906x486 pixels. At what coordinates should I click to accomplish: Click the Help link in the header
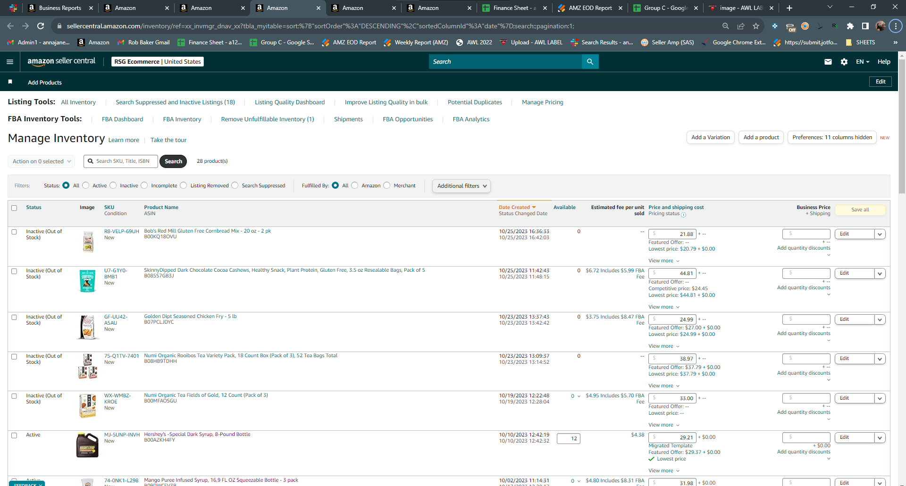pyautogui.click(x=884, y=62)
